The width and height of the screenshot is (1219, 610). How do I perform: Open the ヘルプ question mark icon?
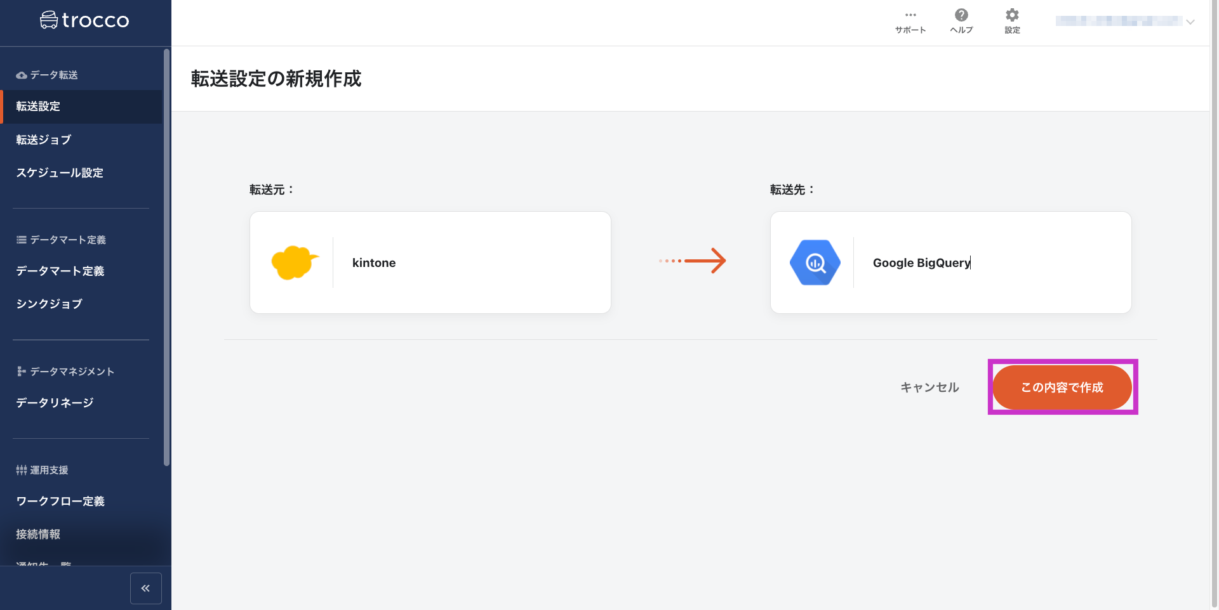tap(961, 15)
